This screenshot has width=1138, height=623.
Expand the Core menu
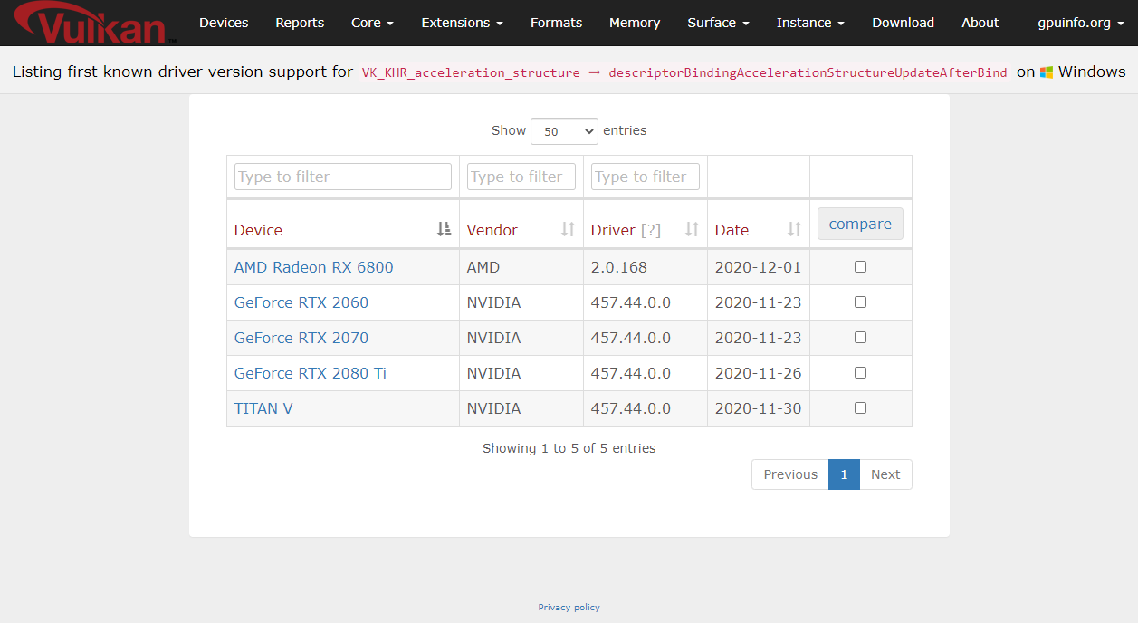[372, 23]
